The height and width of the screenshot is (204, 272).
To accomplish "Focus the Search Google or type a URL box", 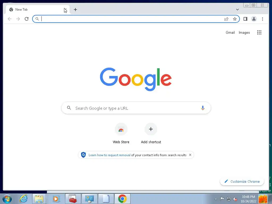I will tap(136, 108).
